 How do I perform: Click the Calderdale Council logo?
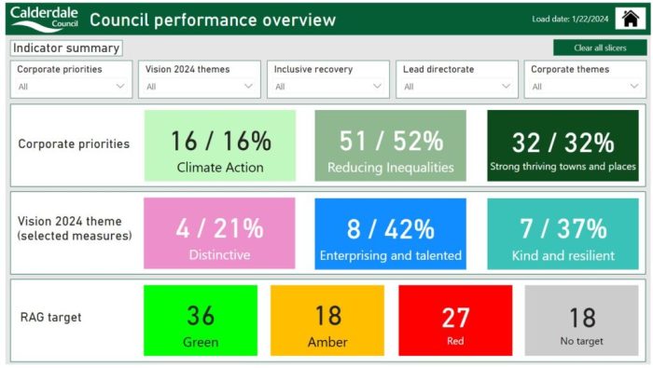click(x=44, y=20)
